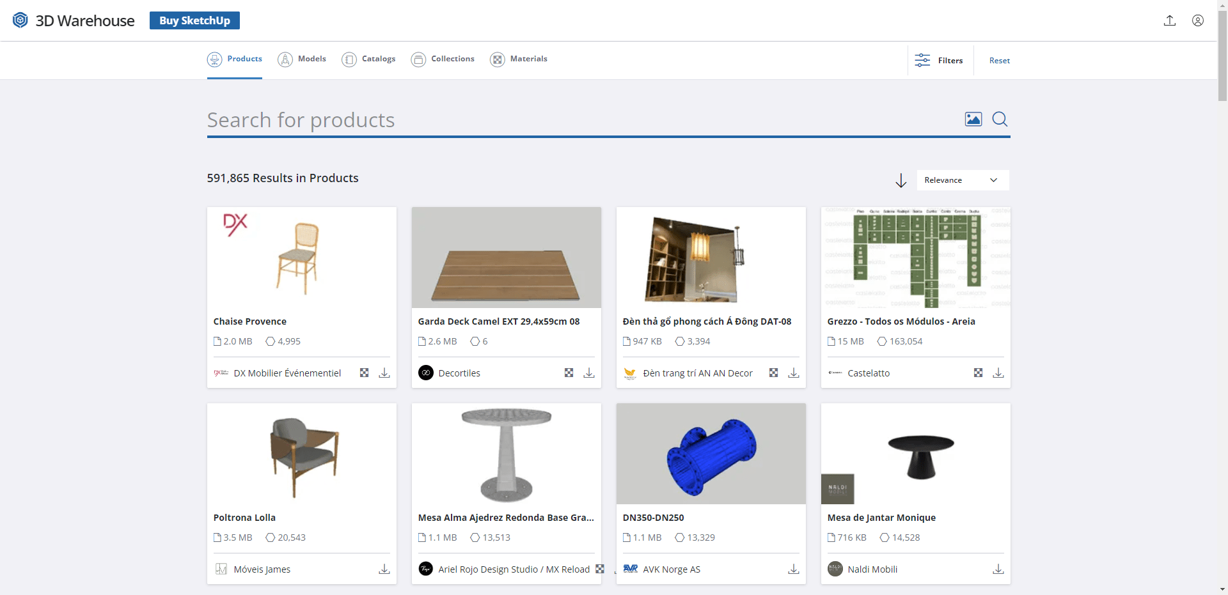This screenshot has width=1228, height=595.
Task: Open the Chaise Provence thumbnail
Action: coord(302,258)
